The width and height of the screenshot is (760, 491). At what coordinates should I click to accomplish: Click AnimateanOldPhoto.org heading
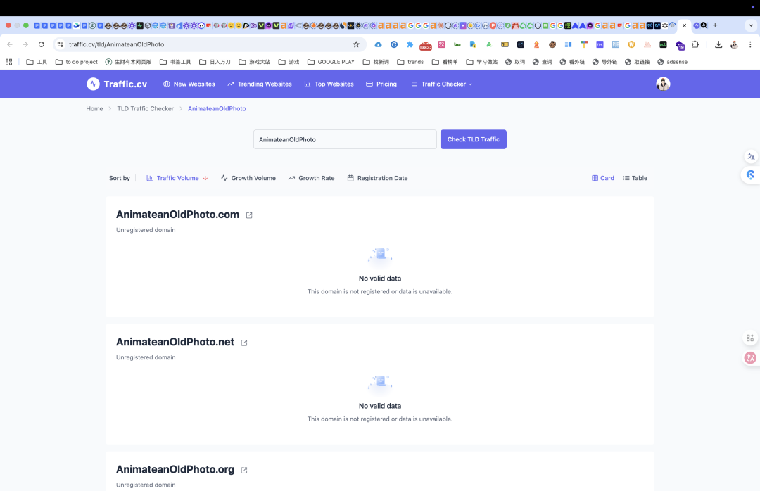[x=175, y=469]
